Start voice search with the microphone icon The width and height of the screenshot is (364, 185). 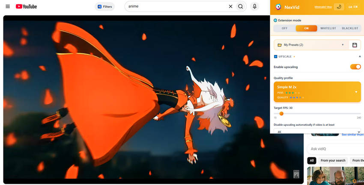(255, 6)
